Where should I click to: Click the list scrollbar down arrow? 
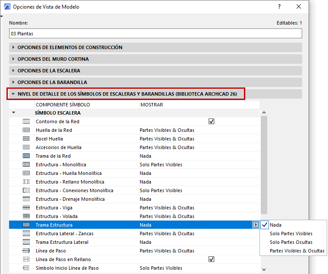click(x=264, y=270)
